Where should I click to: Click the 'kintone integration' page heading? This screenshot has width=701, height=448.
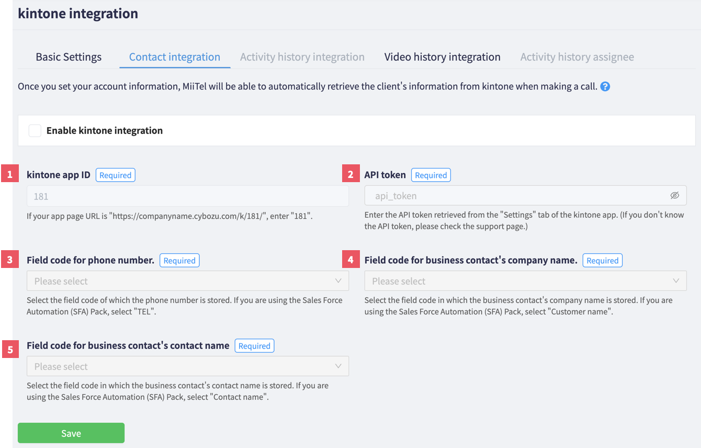(78, 14)
